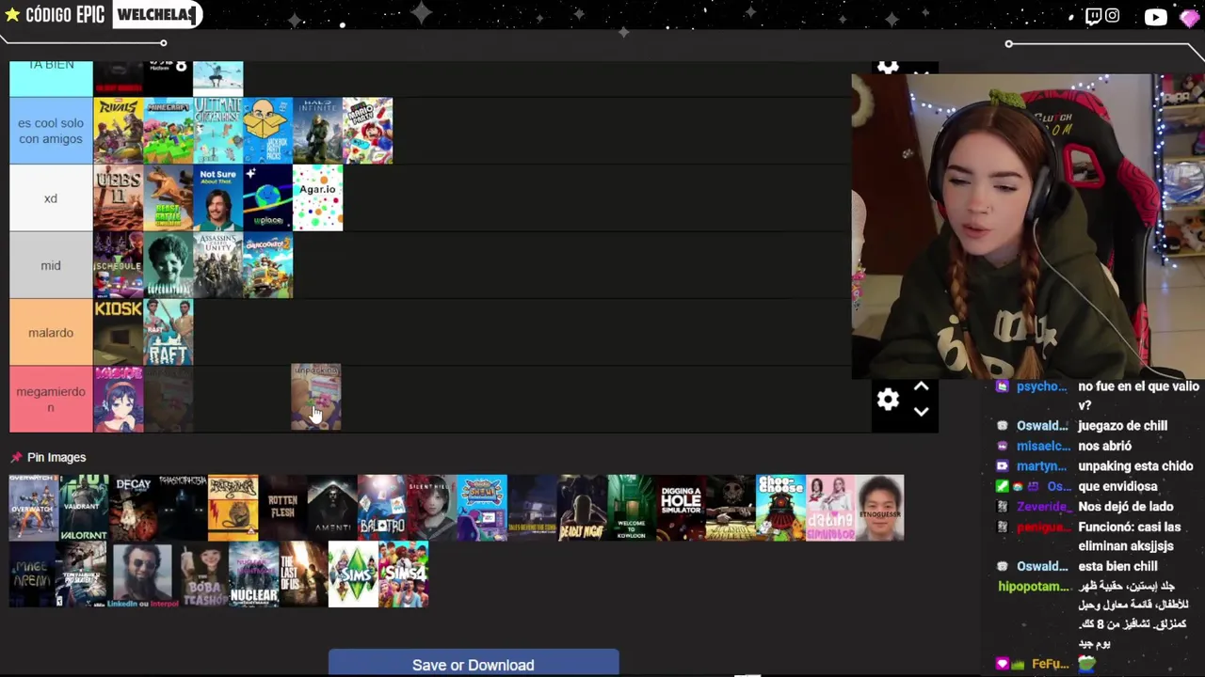Pick the UEBS II image
Viewport: 1205px width, 677px height.
(118, 198)
